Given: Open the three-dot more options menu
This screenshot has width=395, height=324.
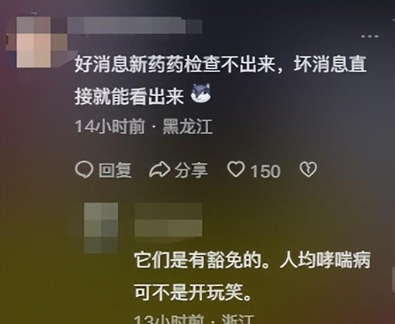Looking at the screenshot, I should 370,37.
